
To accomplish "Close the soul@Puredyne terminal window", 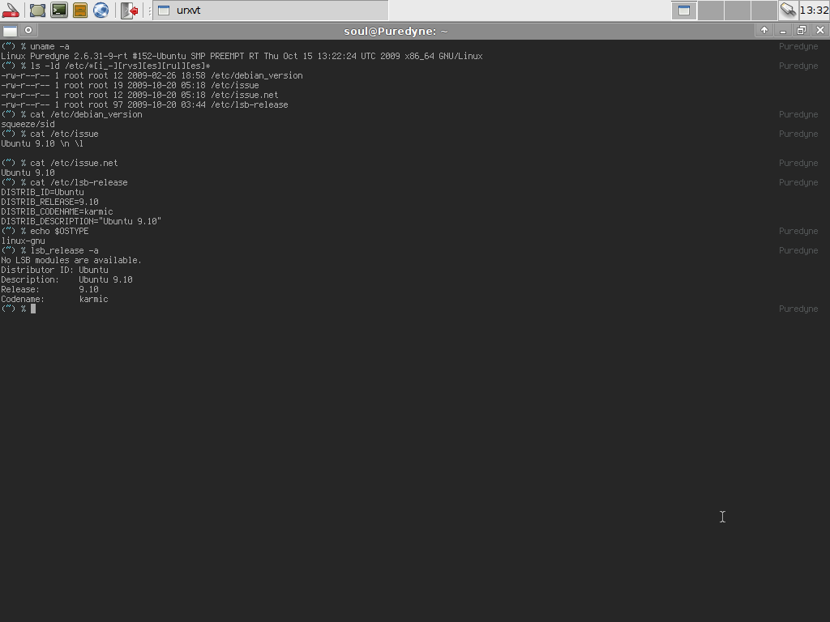I will pos(820,30).
